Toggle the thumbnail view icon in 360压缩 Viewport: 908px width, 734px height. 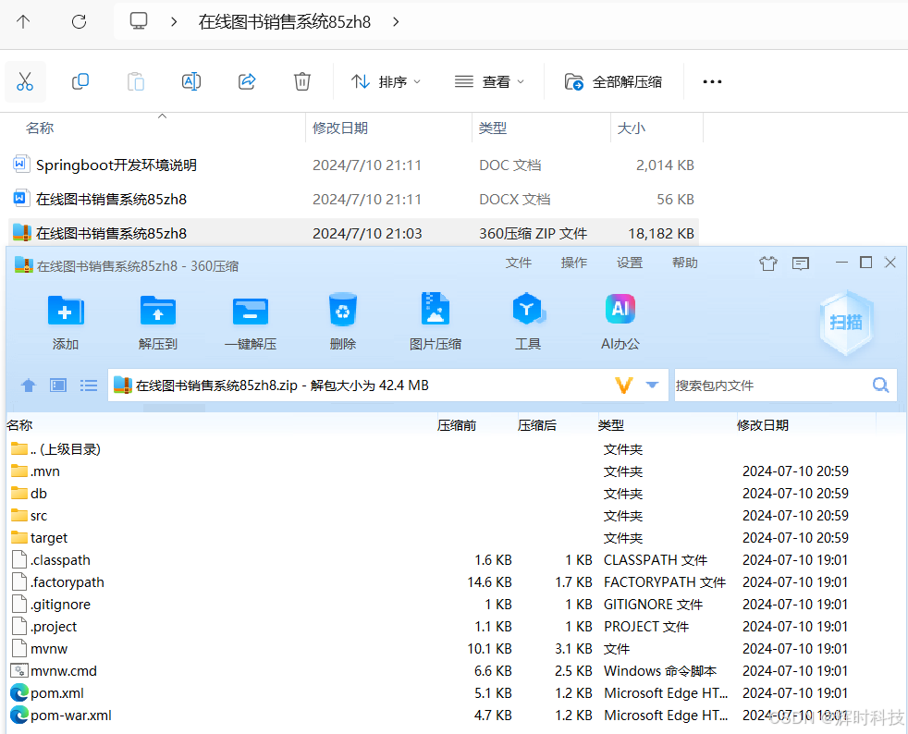pyautogui.click(x=57, y=385)
